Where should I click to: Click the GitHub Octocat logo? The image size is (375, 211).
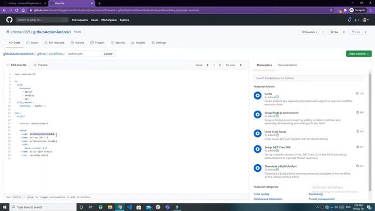9,20
